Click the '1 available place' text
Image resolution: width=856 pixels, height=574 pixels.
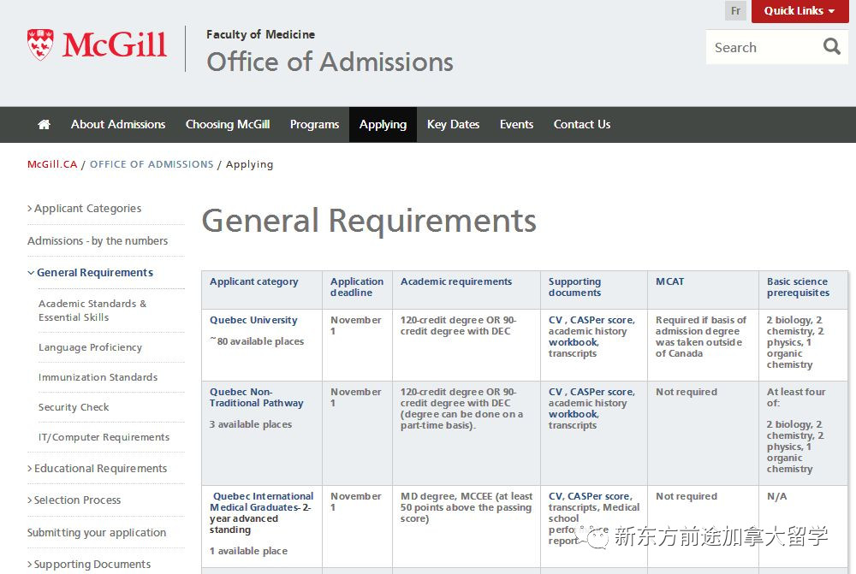click(248, 551)
